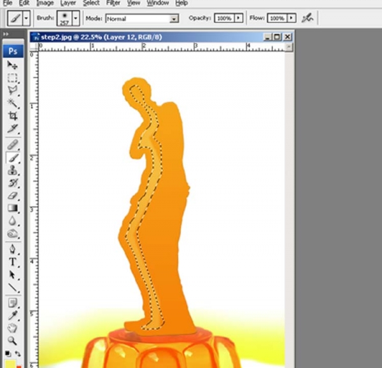Open the Select menu

pos(91,3)
